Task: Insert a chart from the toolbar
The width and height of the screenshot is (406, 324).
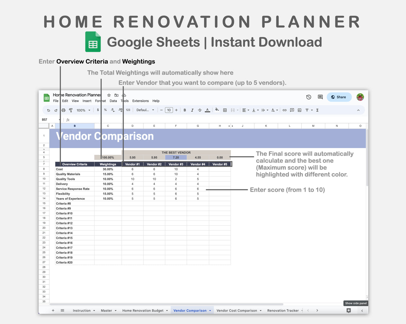Action: pos(299,110)
